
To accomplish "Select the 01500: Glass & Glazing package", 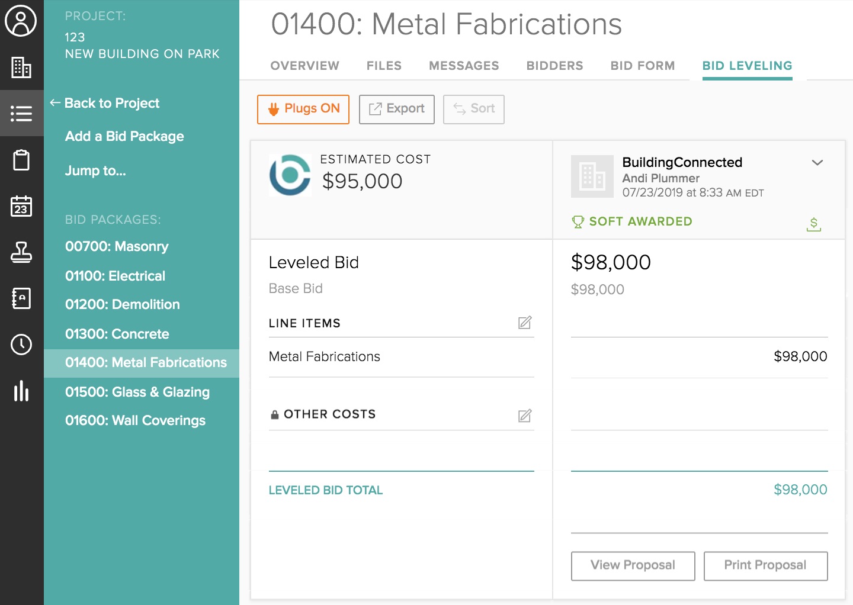I will click(137, 392).
